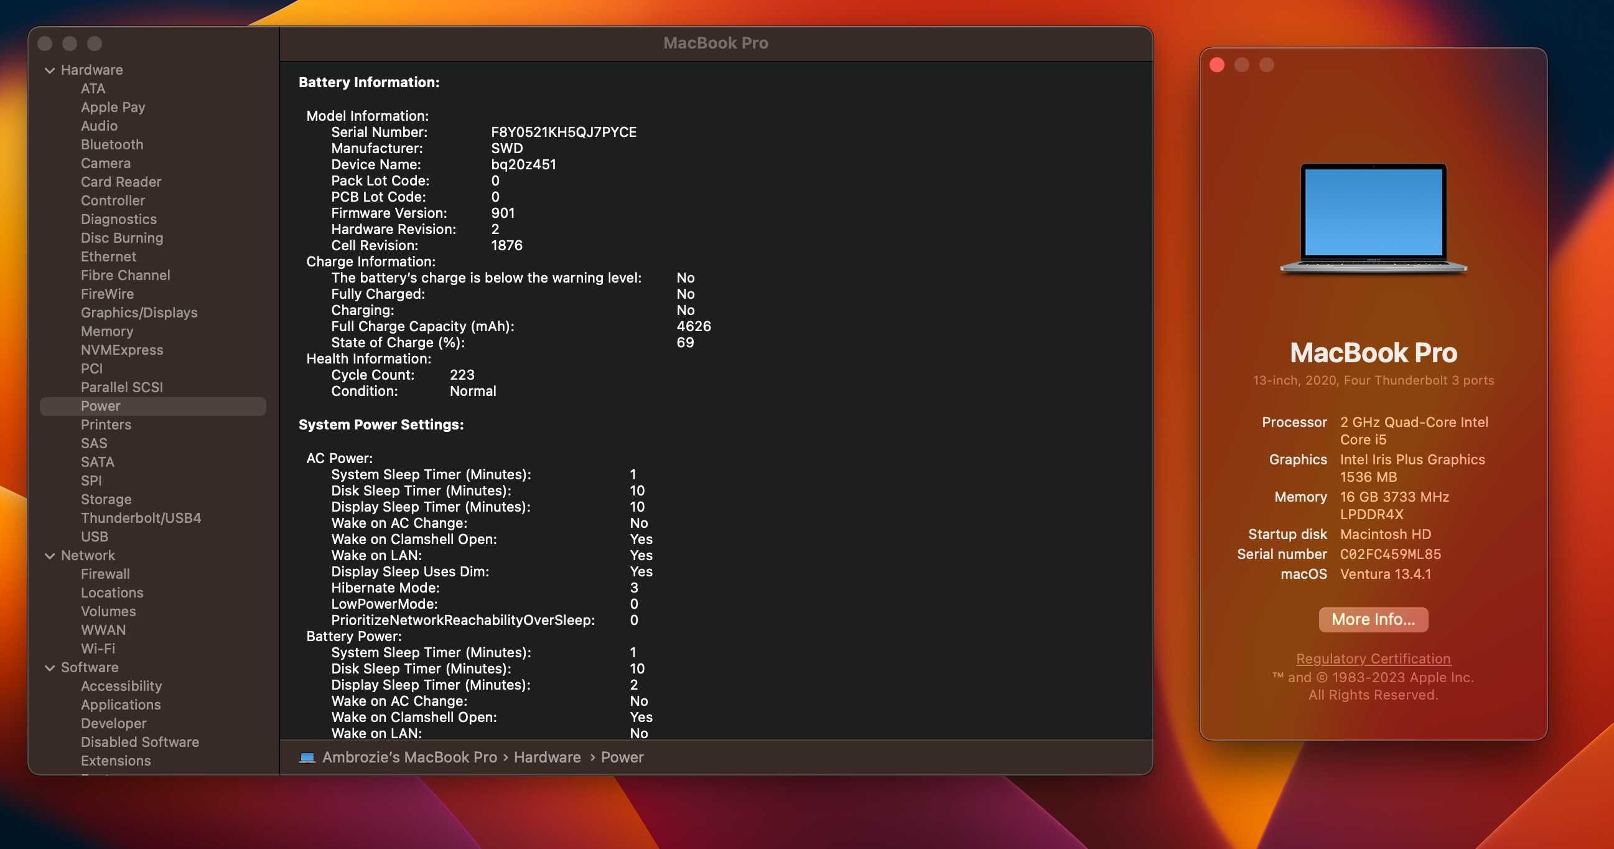Click Power in the path bar

pyautogui.click(x=622, y=758)
